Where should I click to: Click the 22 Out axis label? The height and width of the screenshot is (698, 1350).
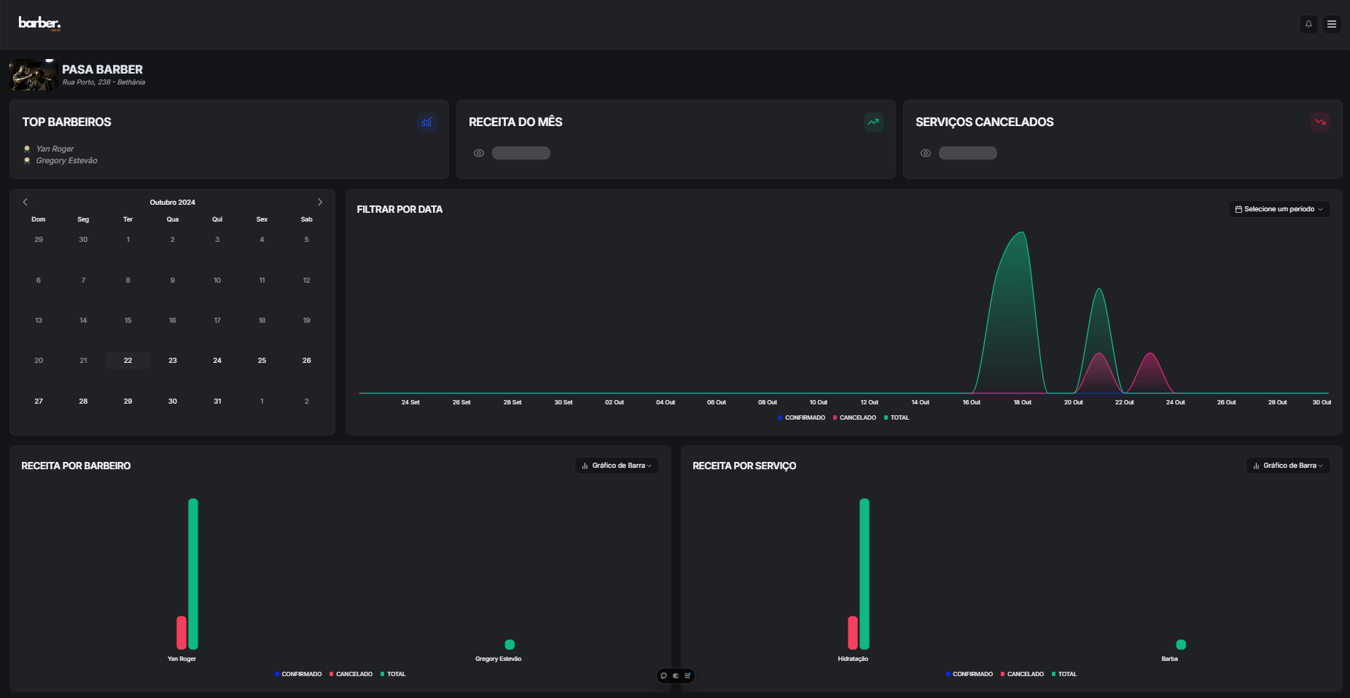tap(1124, 402)
